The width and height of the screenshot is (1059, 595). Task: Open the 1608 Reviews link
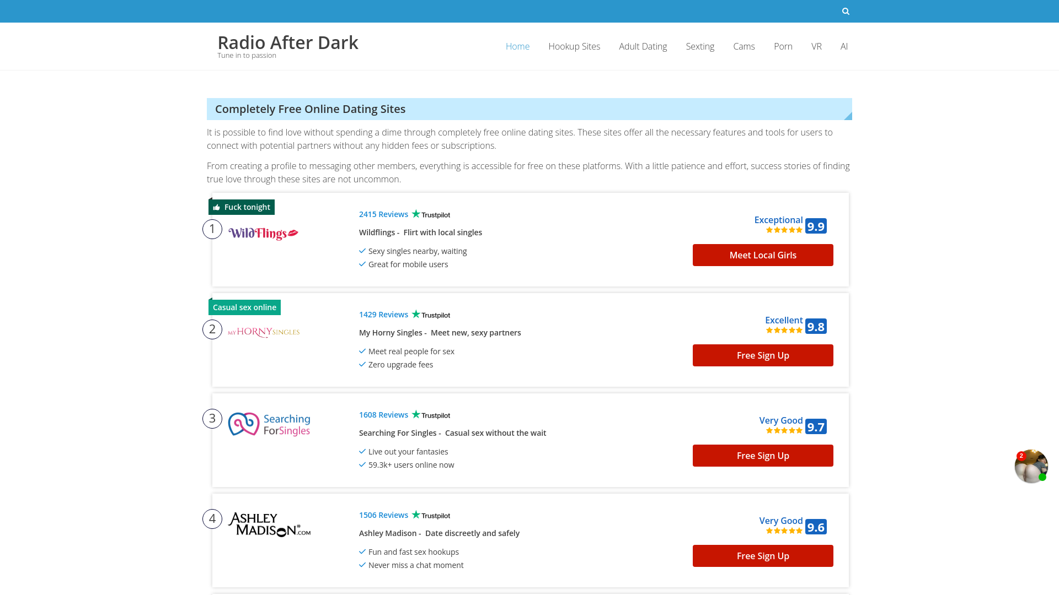(x=383, y=415)
